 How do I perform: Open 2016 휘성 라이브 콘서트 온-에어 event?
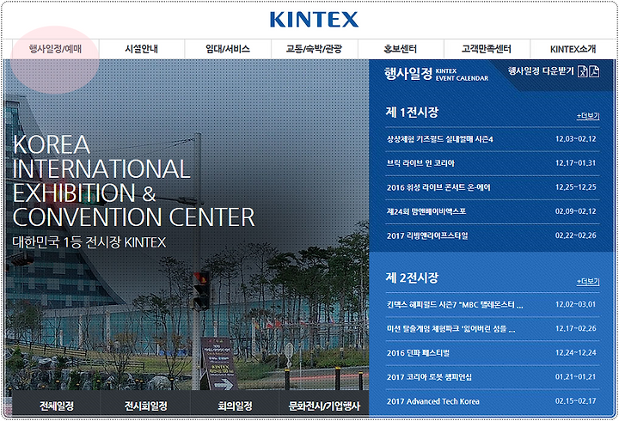(438, 187)
